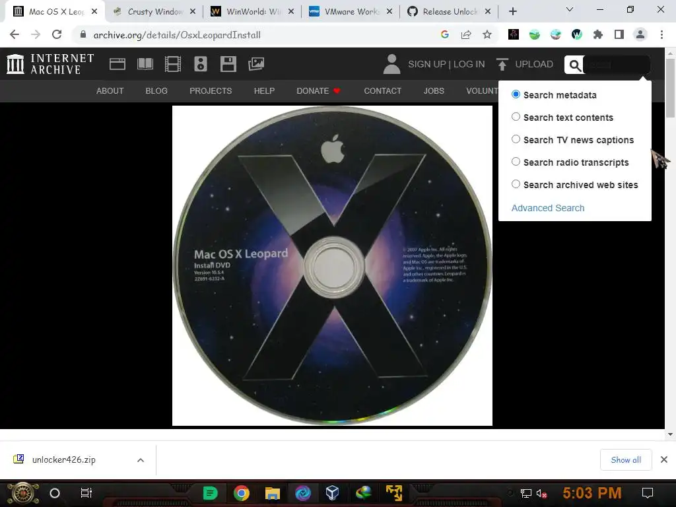This screenshot has width=676, height=507.
Task: Close the downloads bar
Action: 664,459
